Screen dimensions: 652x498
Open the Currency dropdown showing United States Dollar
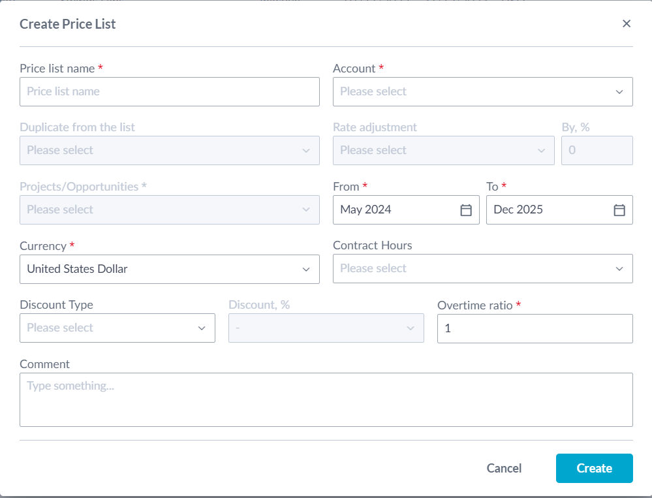tap(170, 269)
